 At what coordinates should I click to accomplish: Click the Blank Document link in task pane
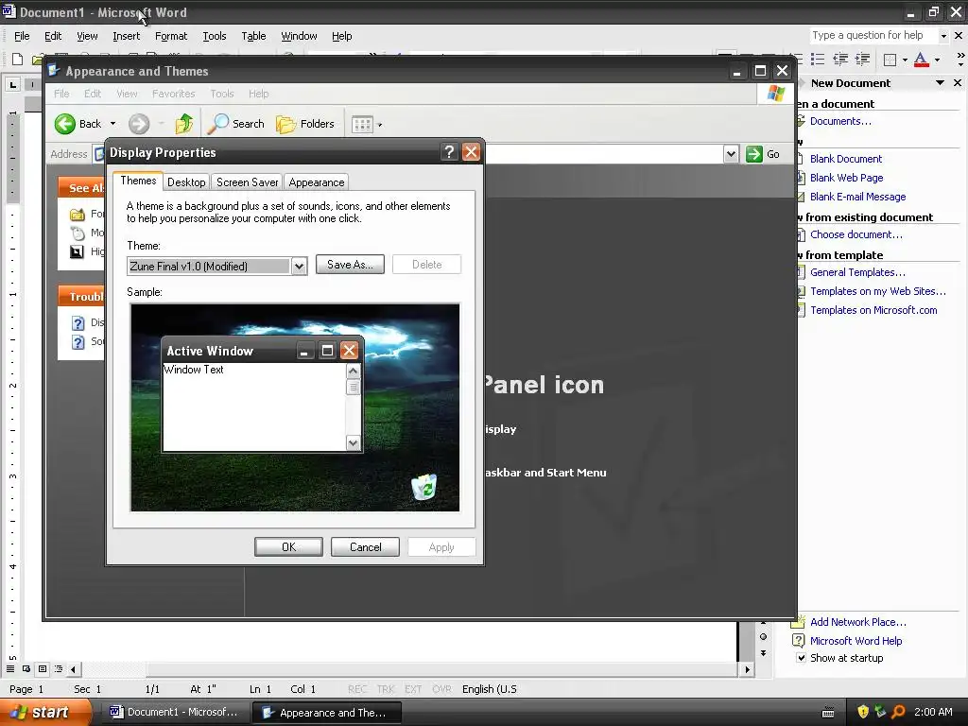click(x=845, y=159)
